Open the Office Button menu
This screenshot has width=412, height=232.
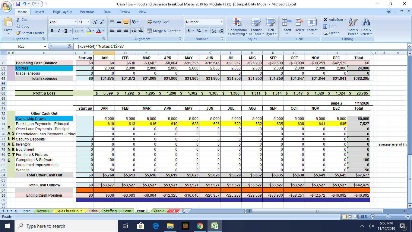[6, 7]
